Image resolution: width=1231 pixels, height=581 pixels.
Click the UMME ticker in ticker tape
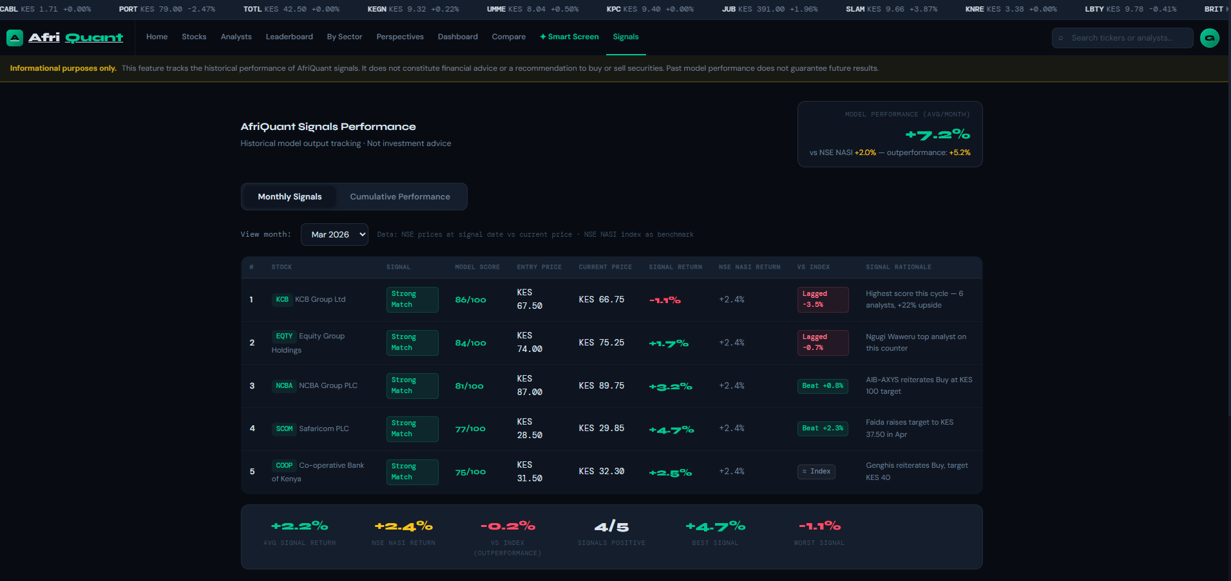point(533,9)
